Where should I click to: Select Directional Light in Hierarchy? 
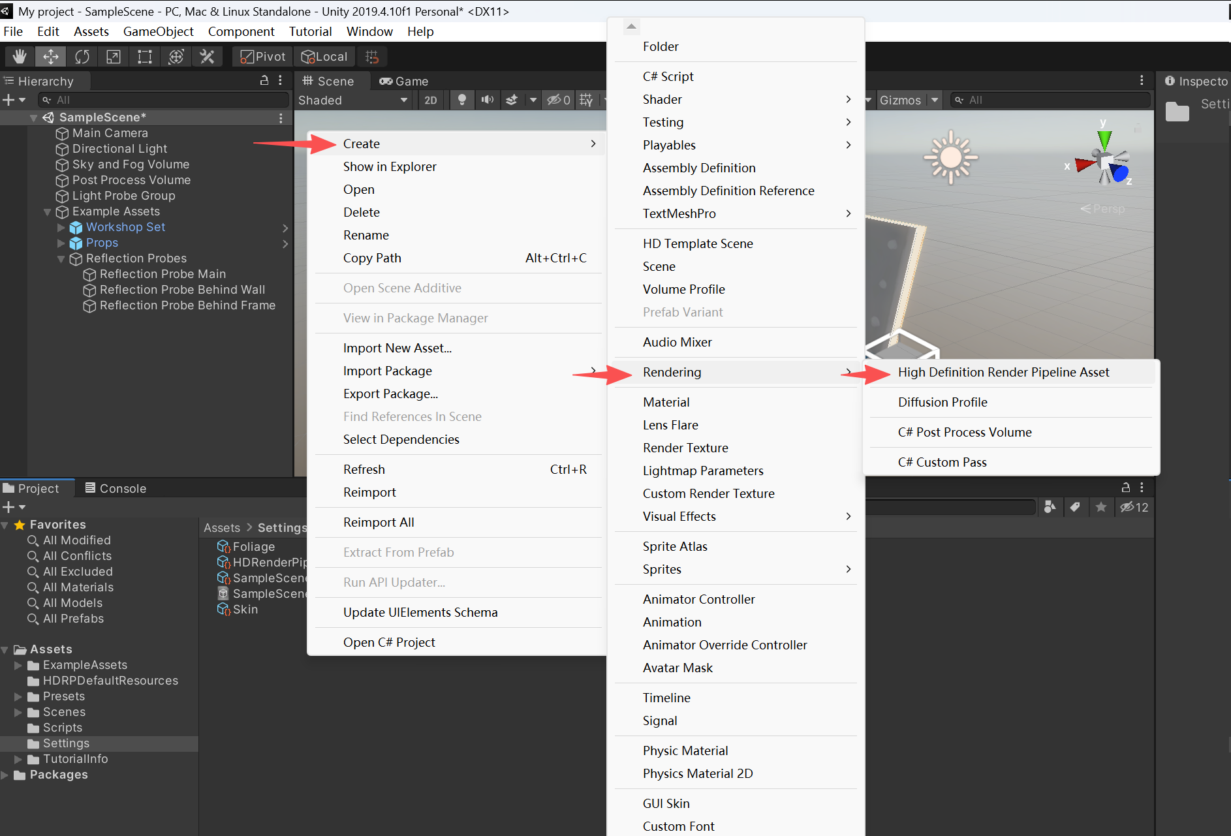(x=119, y=149)
